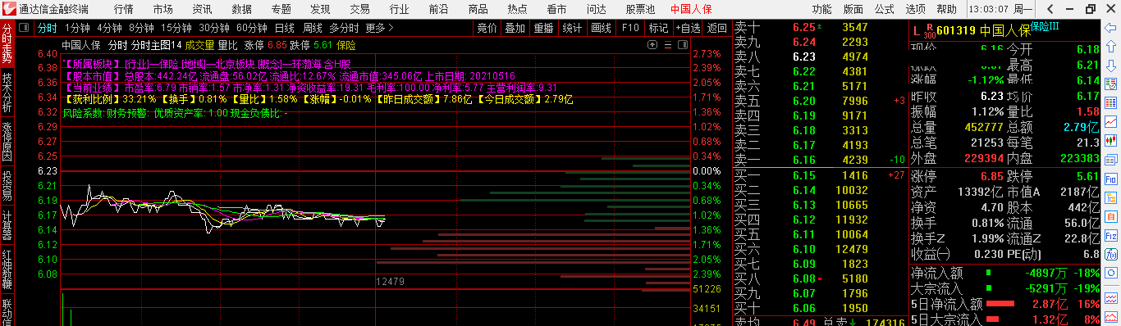Open the 市场 menu

click(162, 9)
